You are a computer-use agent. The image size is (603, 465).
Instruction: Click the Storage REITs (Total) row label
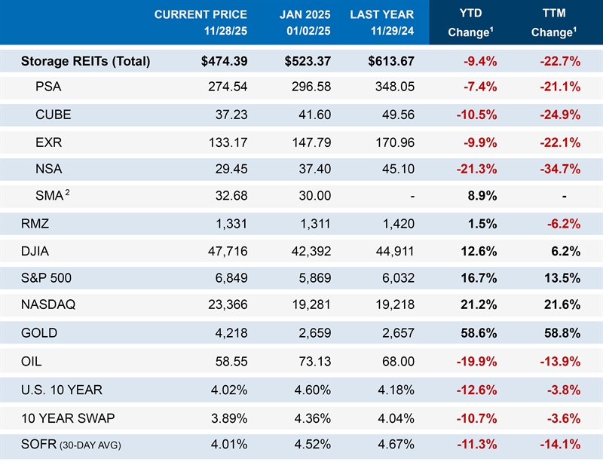[85, 61]
